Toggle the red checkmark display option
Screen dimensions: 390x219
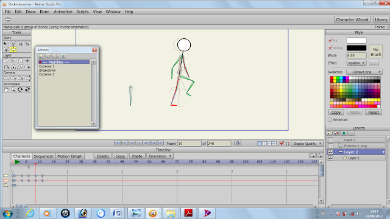pyautogui.click(x=282, y=144)
